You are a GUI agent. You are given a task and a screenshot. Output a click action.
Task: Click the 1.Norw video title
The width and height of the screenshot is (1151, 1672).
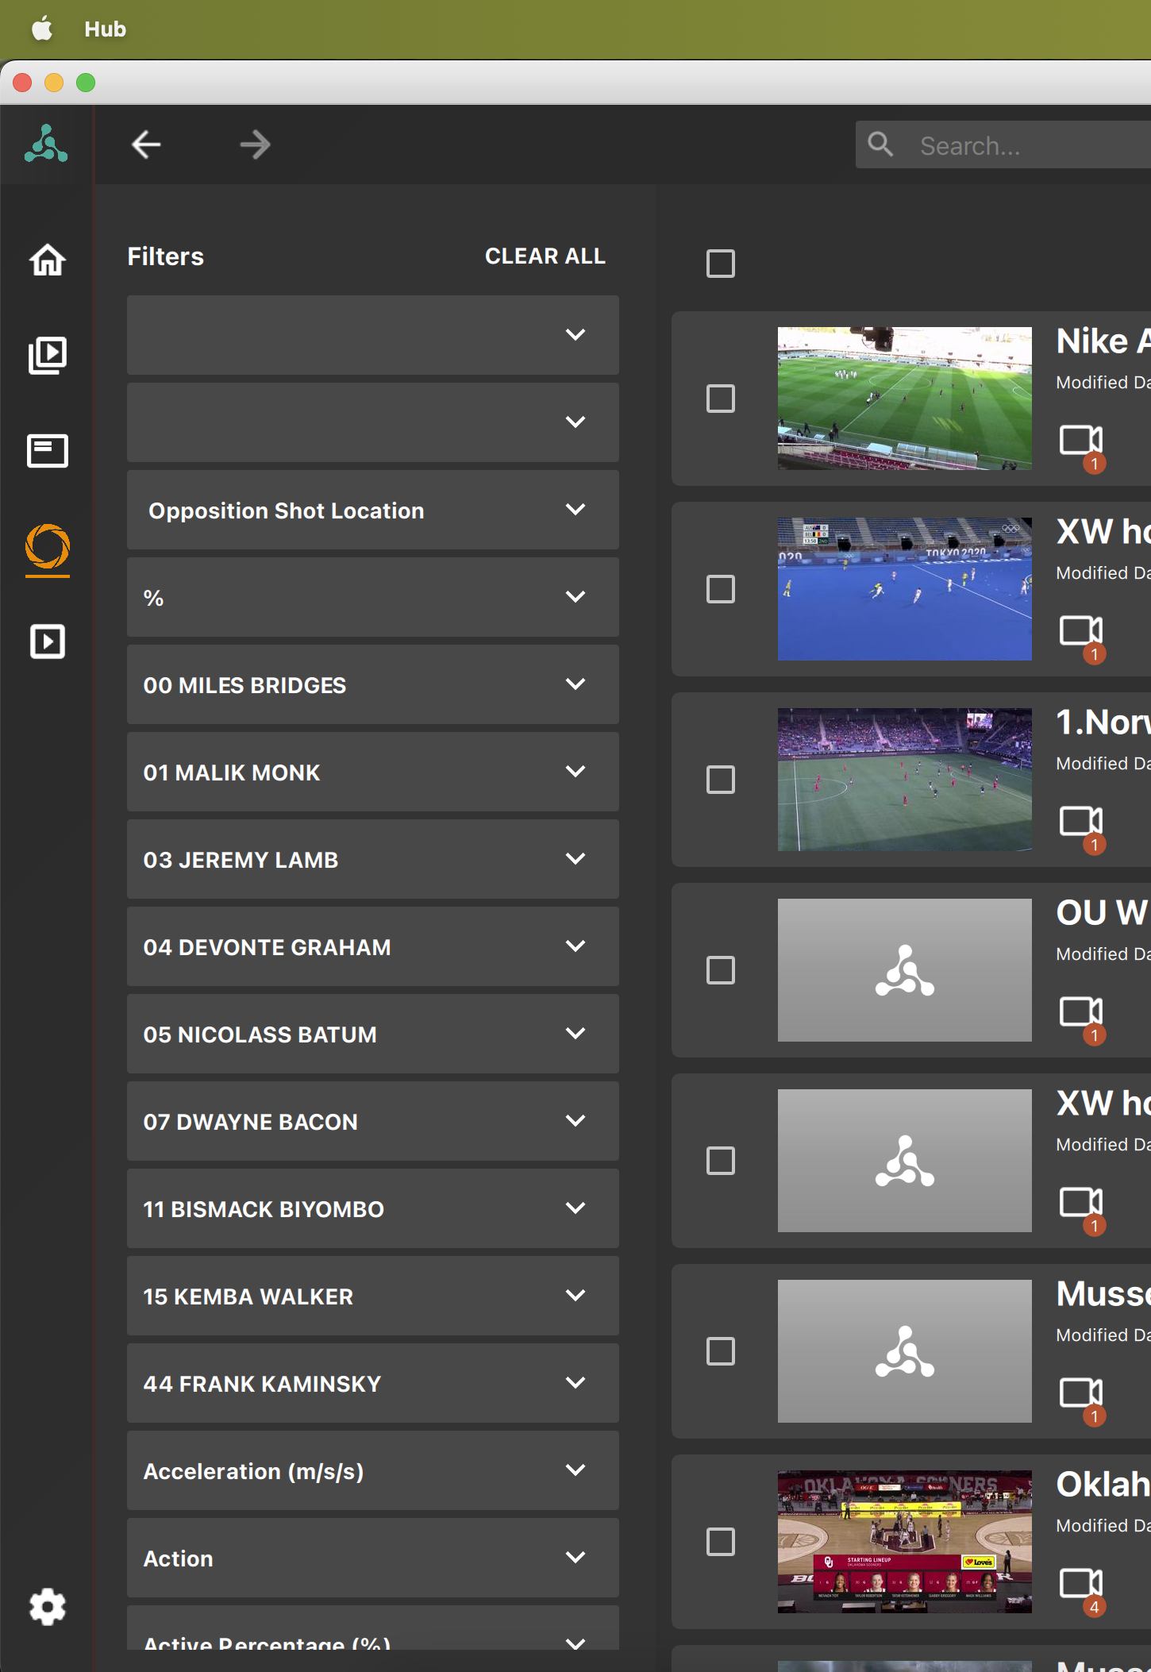pos(1103,722)
